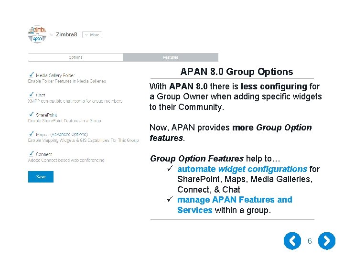
Task: Toggle the Media Gallery Folder checkbox
Action: [x=32, y=75]
